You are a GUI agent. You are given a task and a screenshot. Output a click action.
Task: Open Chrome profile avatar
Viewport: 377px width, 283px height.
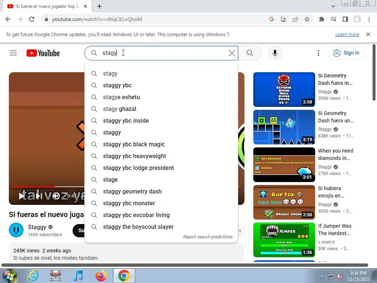click(357, 19)
